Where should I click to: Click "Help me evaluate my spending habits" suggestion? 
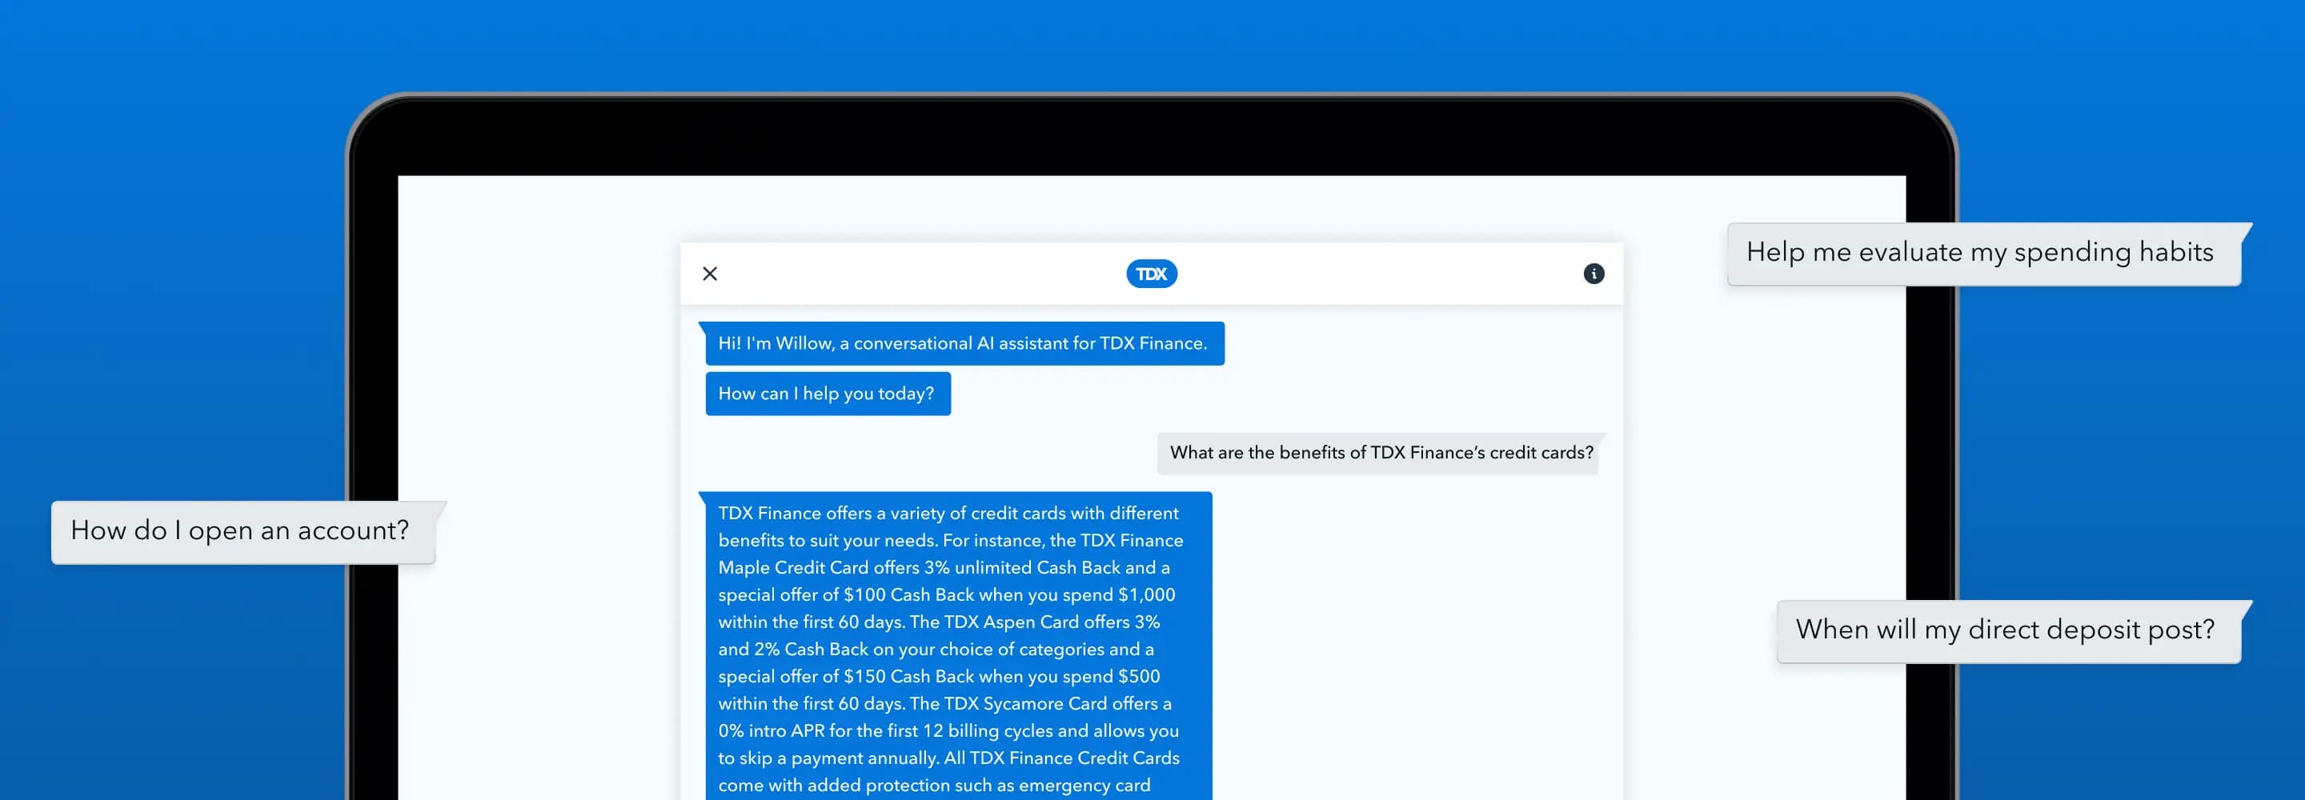point(1979,254)
